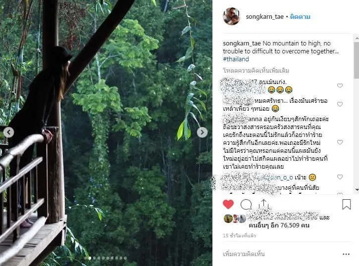The width and height of the screenshot is (359, 266).
Task: Click the songkarn_tae username in header
Action: pos(265,17)
